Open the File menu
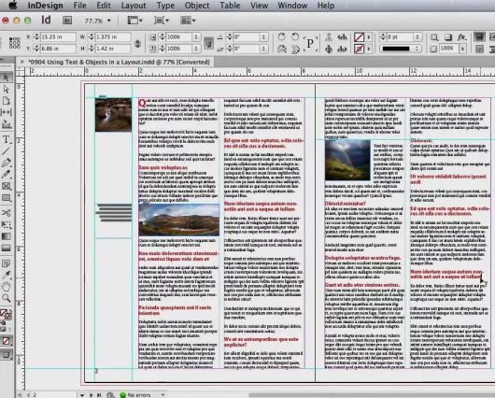This screenshot has height=398, width=495. 80,6
